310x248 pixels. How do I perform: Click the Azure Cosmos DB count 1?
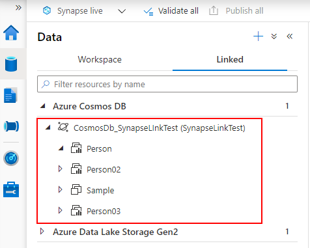click(287, 106)
